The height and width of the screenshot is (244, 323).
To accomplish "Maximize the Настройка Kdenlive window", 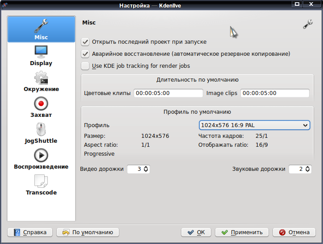I will pos(297,4).
